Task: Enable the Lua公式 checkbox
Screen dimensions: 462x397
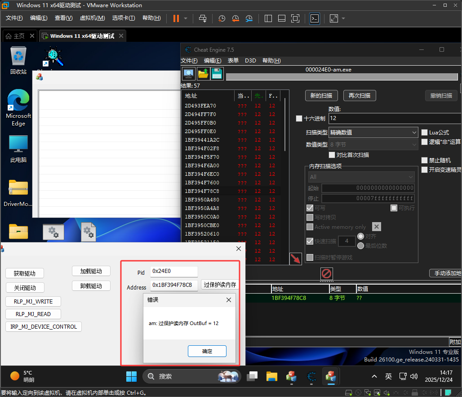Action: pos(425,133)
